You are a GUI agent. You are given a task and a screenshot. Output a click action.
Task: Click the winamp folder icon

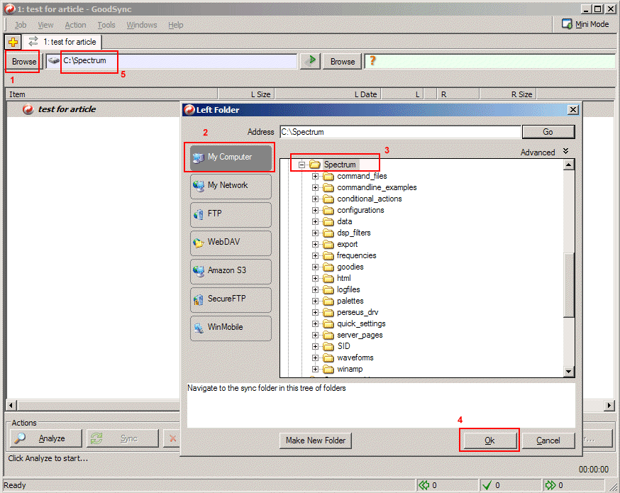pyautogui.click(x=328, y=370)
